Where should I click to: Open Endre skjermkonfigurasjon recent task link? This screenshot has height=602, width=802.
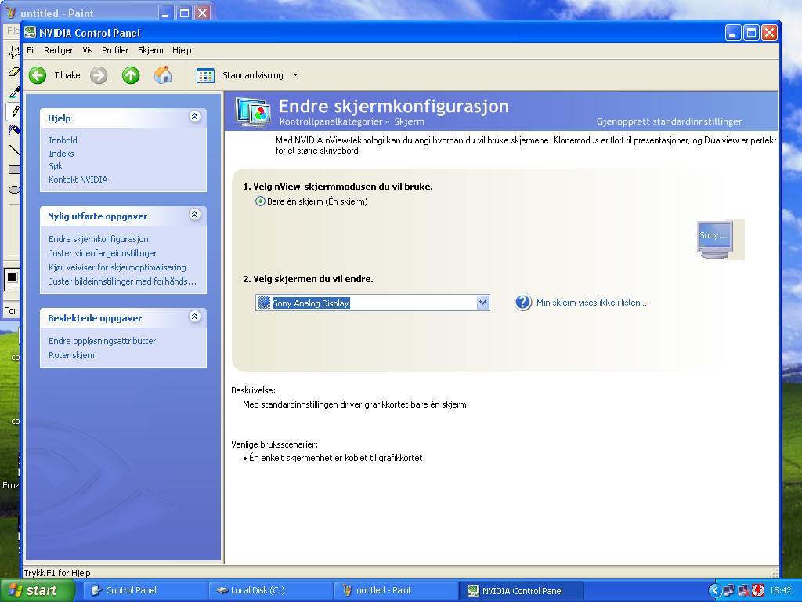[x=98, y=239]
